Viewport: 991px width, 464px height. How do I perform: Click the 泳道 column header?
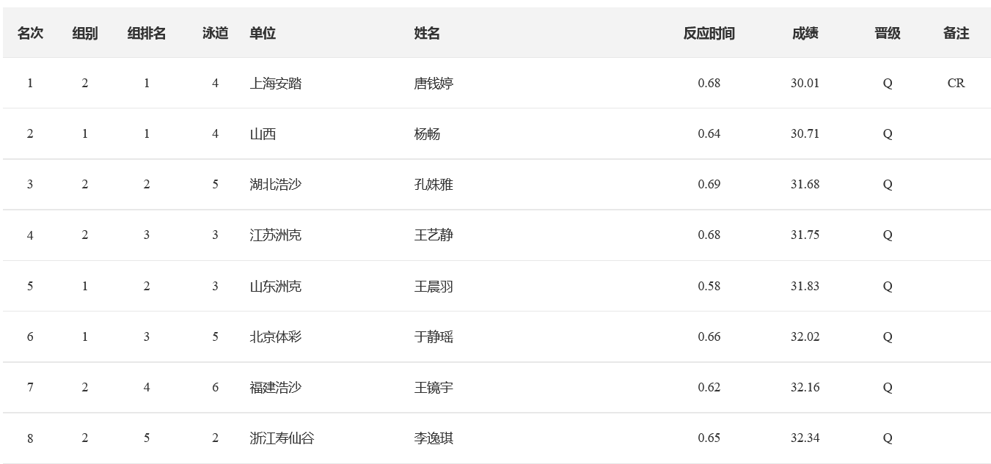216,33
